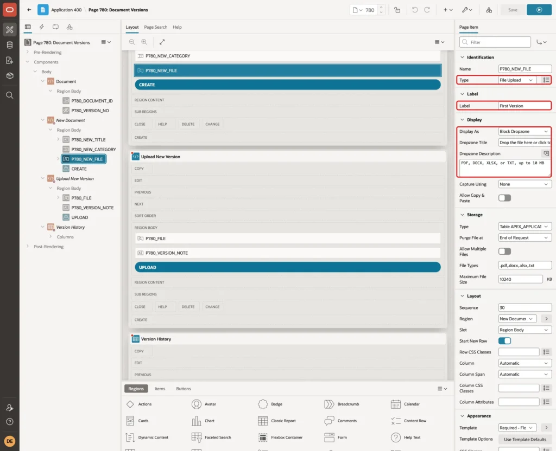Open the Rendering tree tab icon
This screenshot has width=556, height=451.
click(28, 27)
